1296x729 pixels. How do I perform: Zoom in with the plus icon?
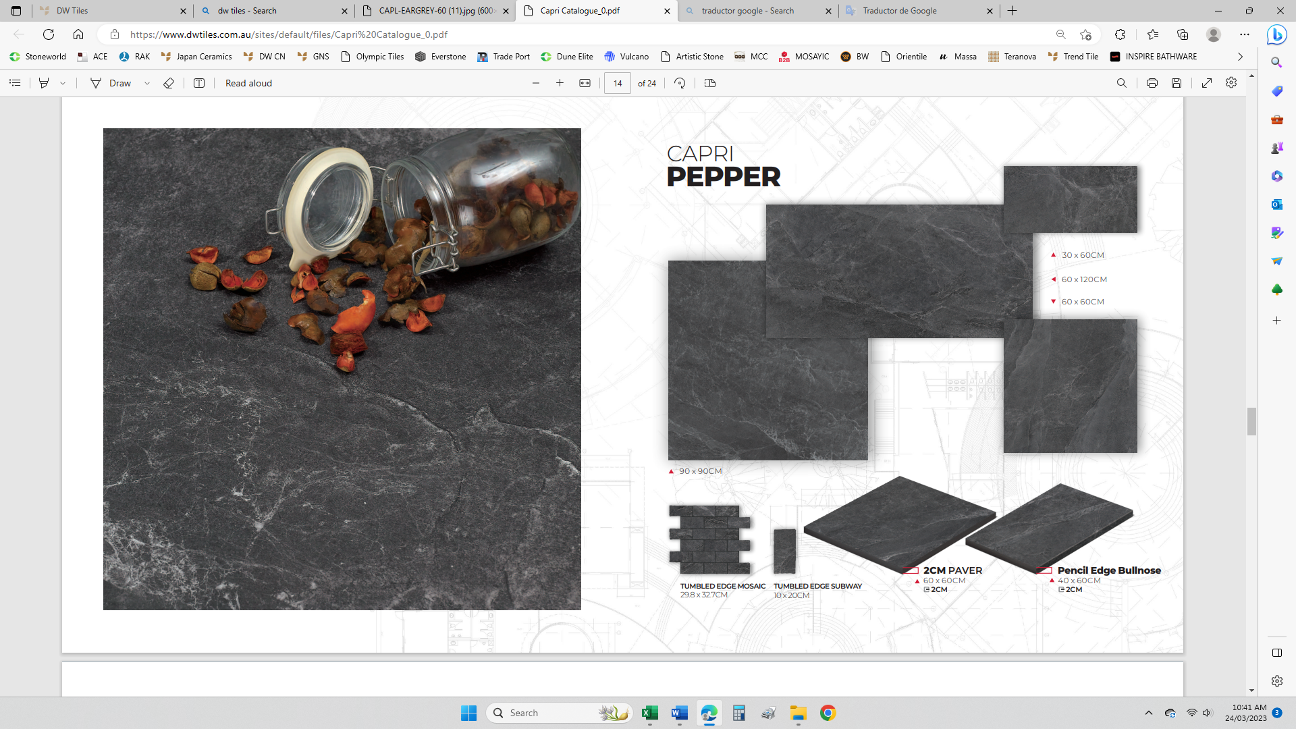tap(560, 83)
